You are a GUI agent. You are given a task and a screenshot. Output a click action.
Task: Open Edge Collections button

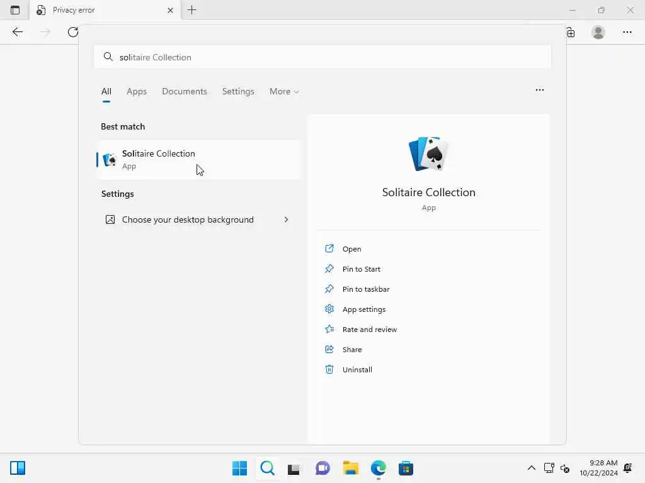(x=571, y=33)
